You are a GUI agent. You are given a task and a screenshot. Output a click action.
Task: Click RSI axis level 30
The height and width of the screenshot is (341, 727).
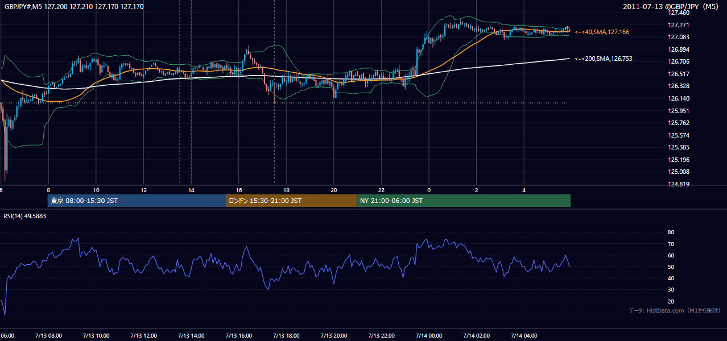[671, 289]
